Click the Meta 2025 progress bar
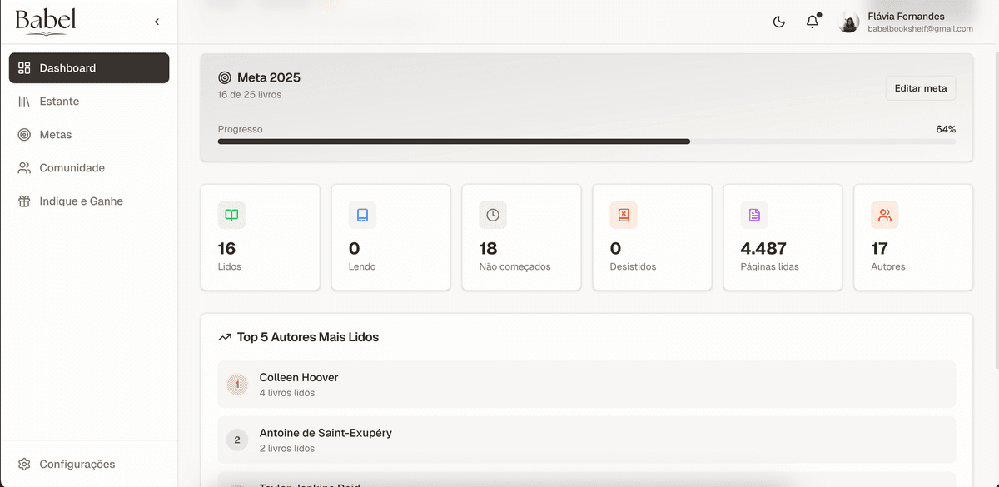This screenshot has height=487, width=999. click(587, 141)
